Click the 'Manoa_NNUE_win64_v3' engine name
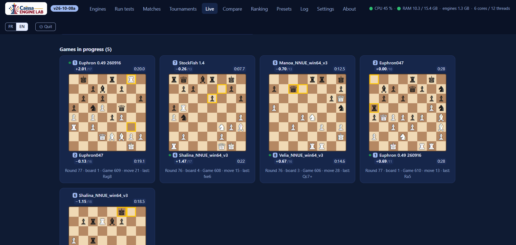Viewport: 516px width, 245px height. tap(303, 63)
